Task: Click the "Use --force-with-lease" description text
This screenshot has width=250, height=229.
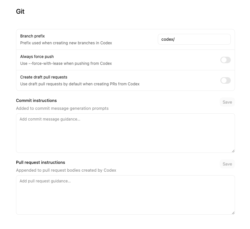Action: pos(66,64)
